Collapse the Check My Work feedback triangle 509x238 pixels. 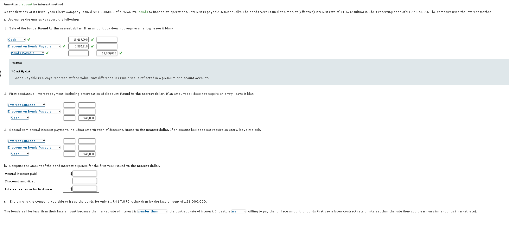pos(12,71)
